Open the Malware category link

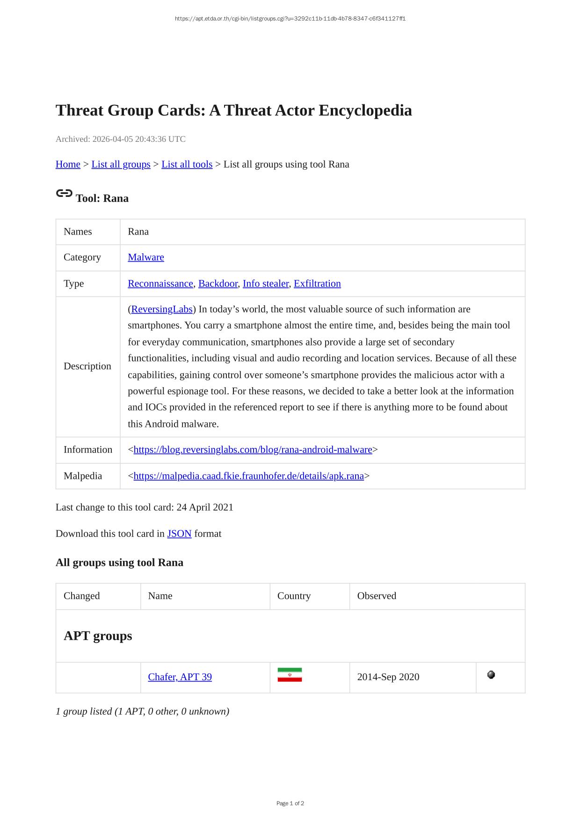145,257
